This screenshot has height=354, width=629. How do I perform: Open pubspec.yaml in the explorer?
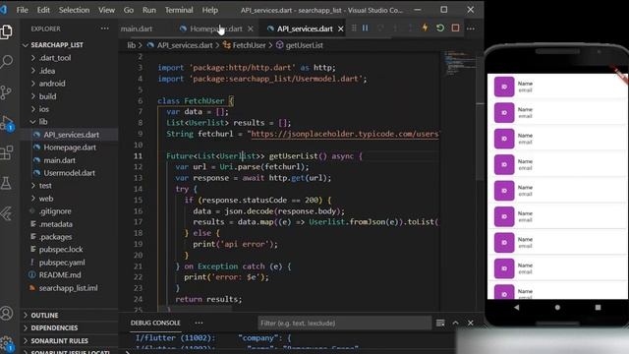point(62,263)
